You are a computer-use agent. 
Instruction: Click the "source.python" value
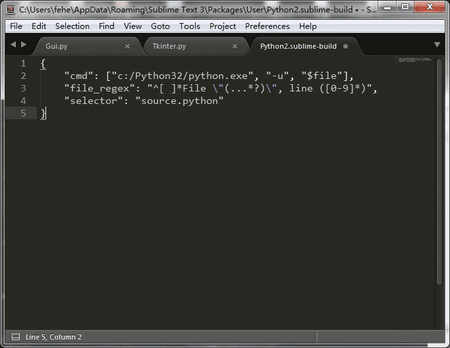tap(179, 101)
